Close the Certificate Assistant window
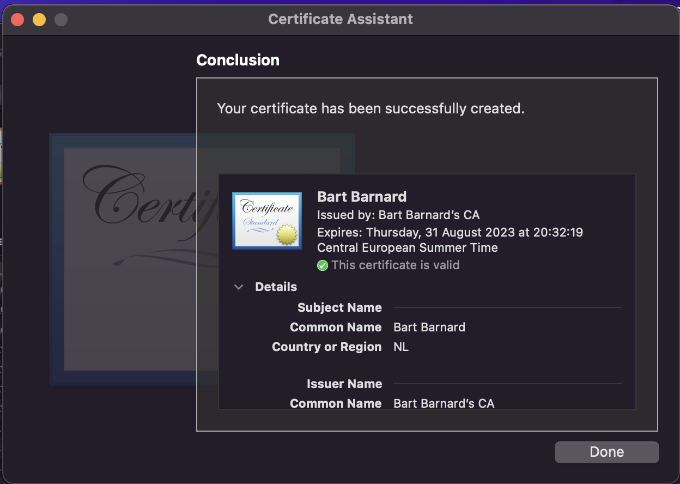This screenshot has height=484, width=680. tap(17, 20)
